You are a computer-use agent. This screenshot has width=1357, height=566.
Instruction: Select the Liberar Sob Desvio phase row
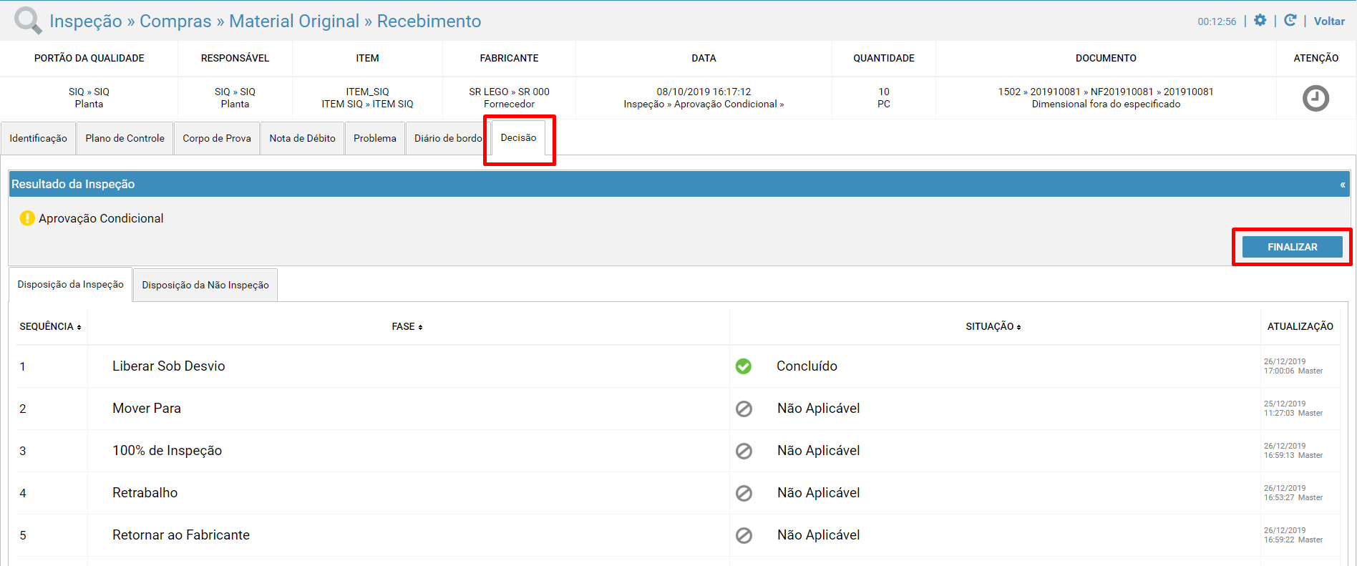pos(678,366)
